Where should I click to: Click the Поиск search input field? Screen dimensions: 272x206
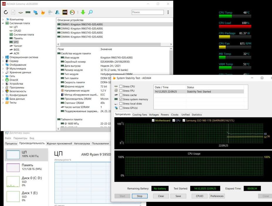[148, 12]
